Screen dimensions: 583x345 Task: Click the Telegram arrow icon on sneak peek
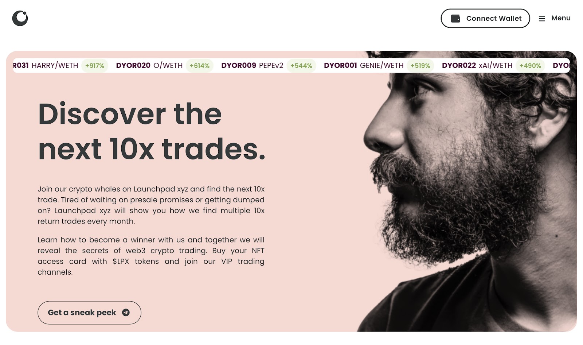tap(126, 313)
